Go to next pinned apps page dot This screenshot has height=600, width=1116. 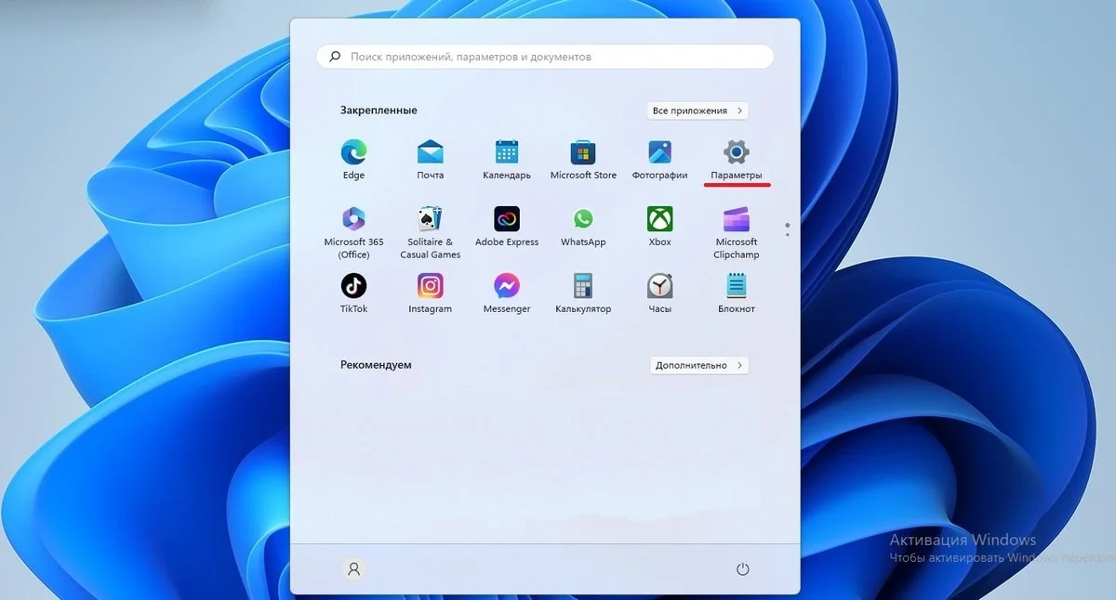point(788,234)
